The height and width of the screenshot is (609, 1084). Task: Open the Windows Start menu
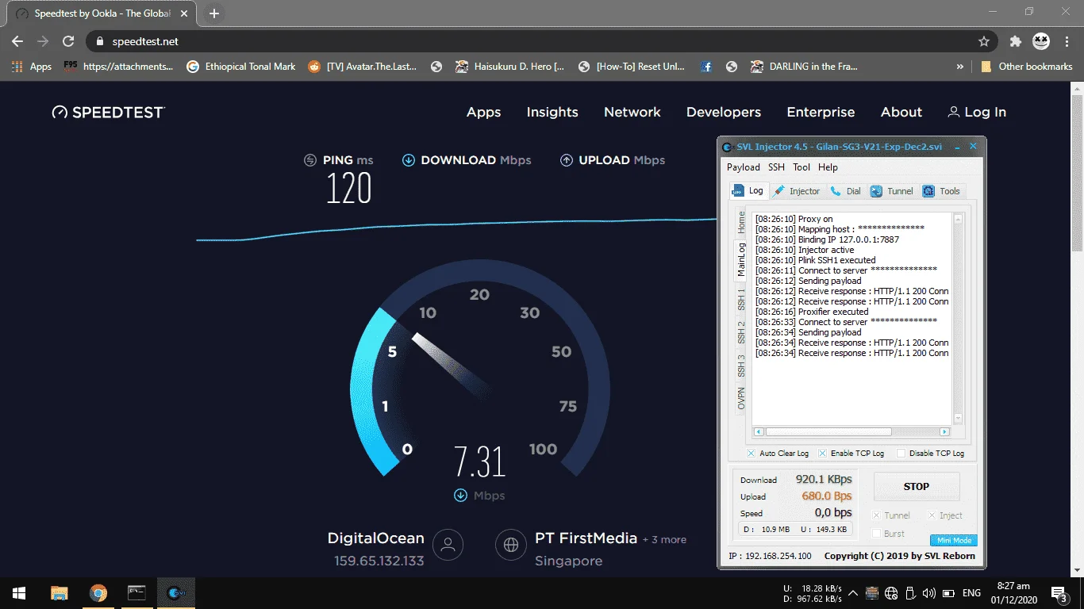click(x=18, y=593)
